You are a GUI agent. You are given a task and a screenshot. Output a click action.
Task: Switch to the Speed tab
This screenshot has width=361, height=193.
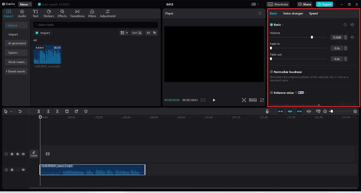[313, 14]
